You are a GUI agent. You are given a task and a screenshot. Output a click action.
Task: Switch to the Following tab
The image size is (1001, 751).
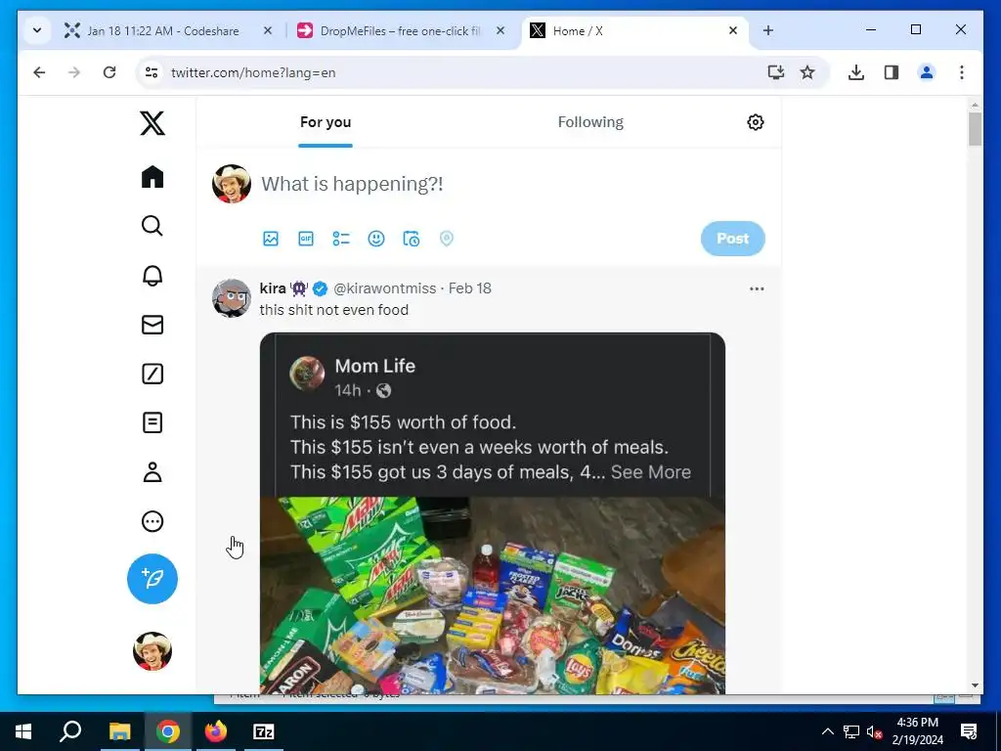tap(590, 122)
